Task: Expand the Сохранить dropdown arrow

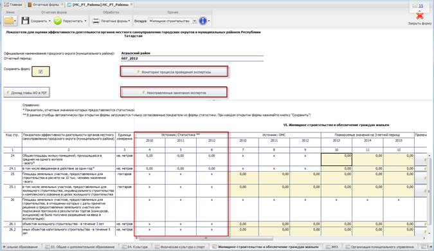Action: pos(50,21)
